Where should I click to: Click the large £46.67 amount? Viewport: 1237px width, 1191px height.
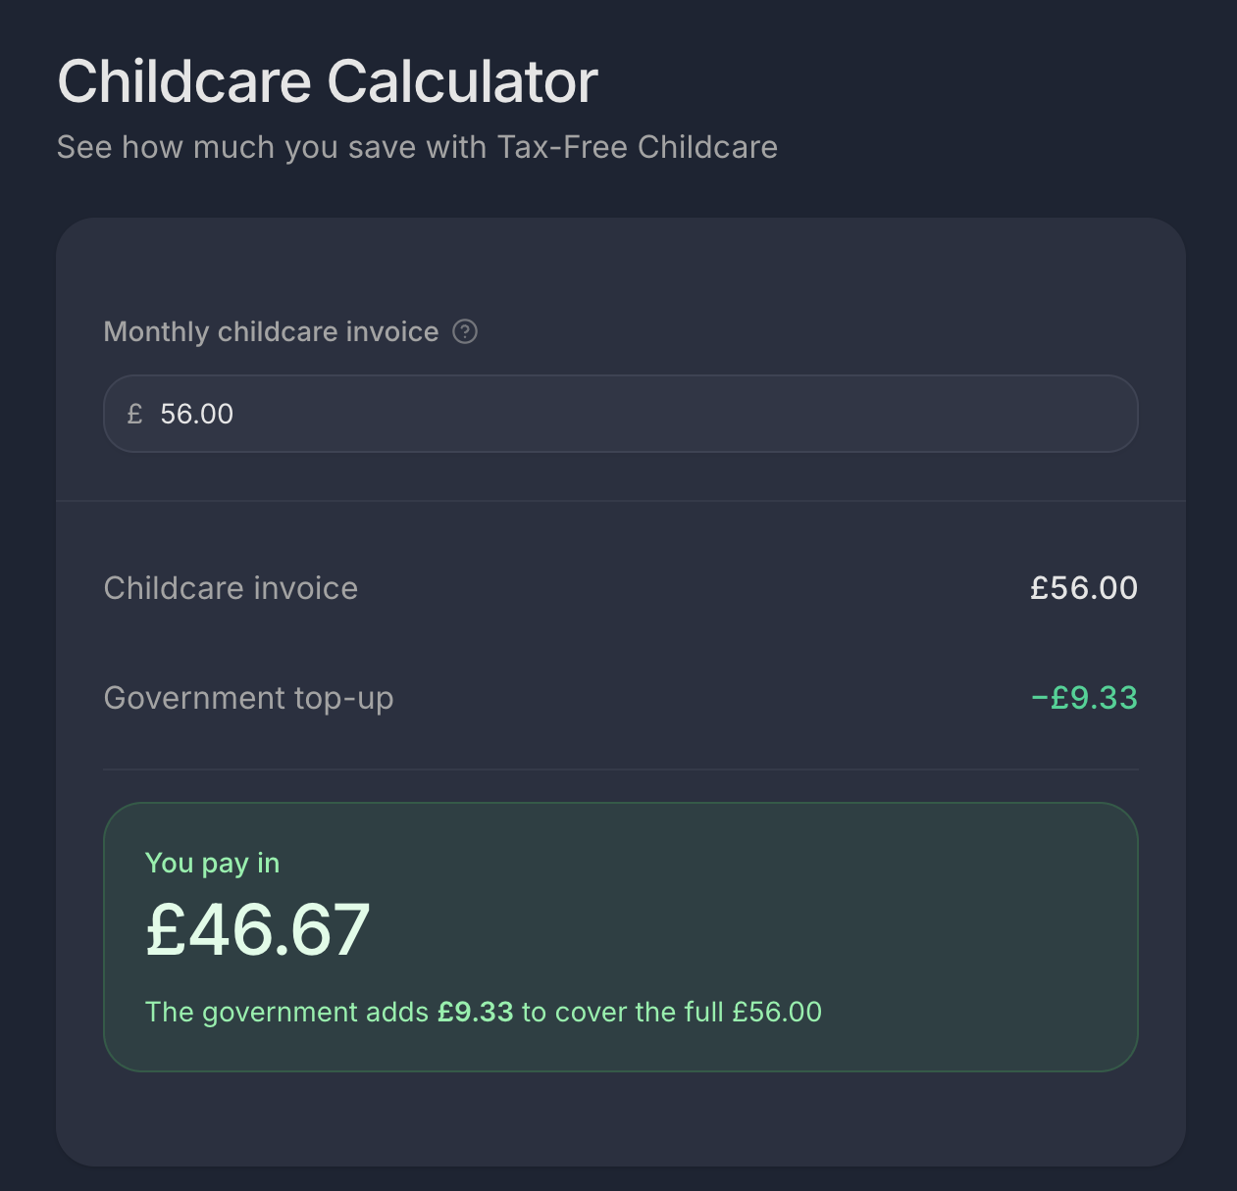coord(257,929)
